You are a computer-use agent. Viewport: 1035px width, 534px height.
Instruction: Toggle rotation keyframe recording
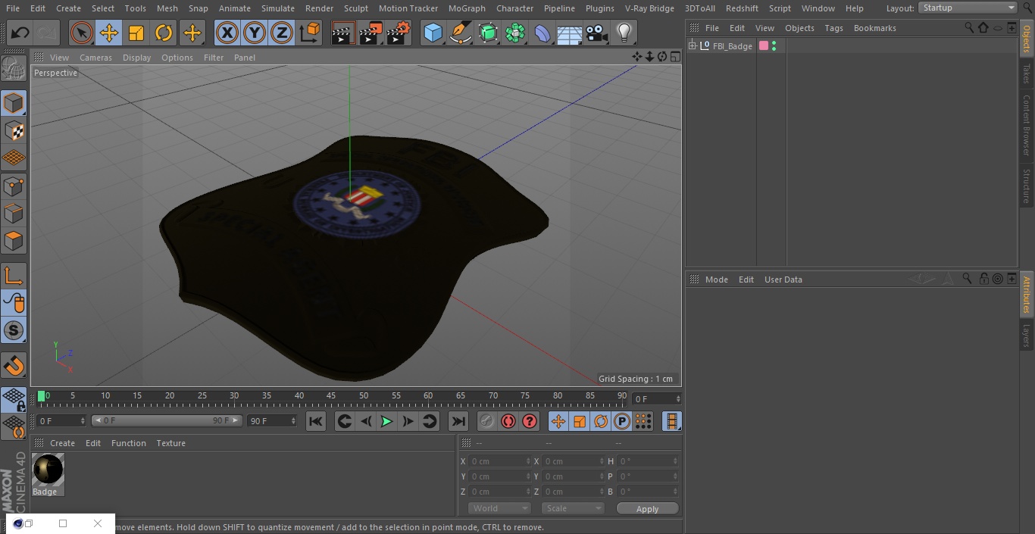(x=601, y=421)
